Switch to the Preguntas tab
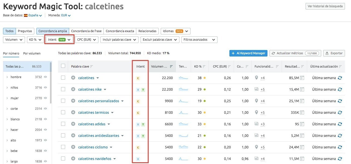The image size is (351, 164). click(25, 31)
